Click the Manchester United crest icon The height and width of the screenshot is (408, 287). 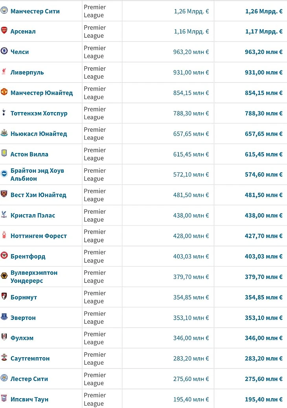click(4, 92)
